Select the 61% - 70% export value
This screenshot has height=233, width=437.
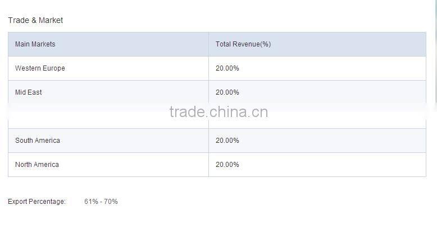tap(101, 202)
